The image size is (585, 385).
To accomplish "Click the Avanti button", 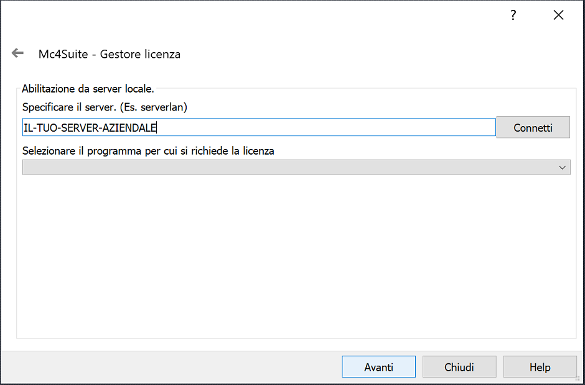I will tap(378, 367).
